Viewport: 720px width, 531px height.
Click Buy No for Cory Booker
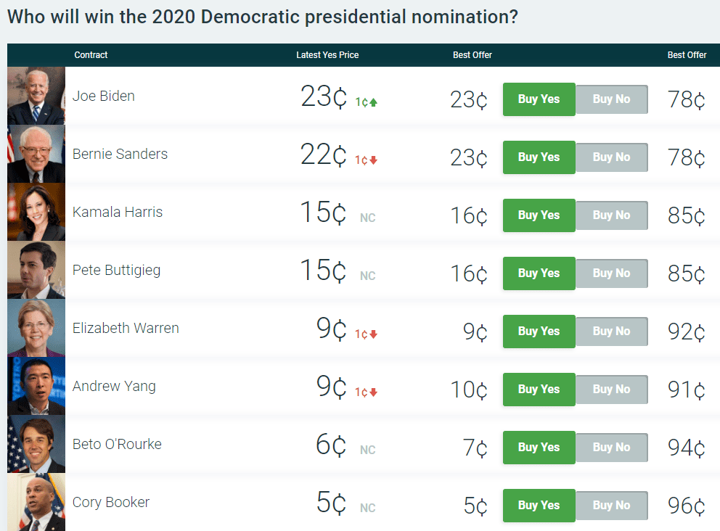(x=611, y=506)
